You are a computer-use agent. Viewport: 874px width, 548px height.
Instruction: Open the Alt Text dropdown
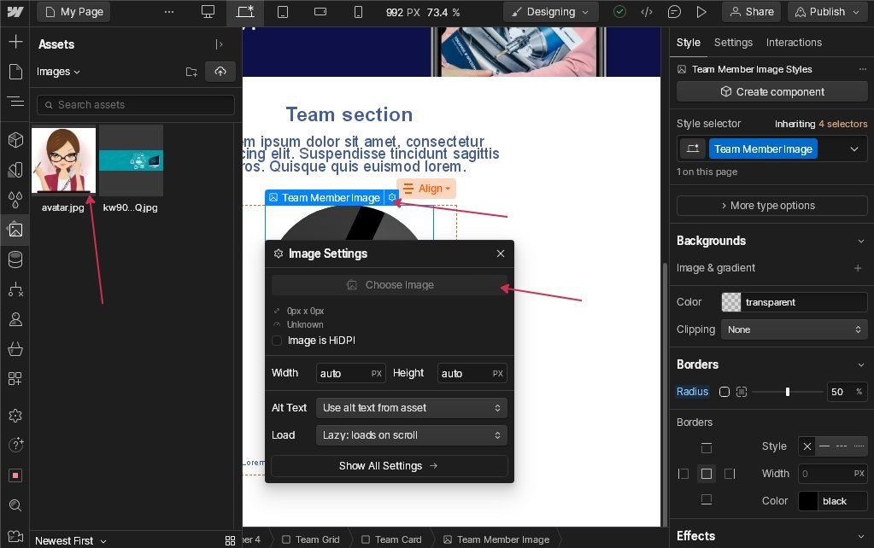[411, 408]
